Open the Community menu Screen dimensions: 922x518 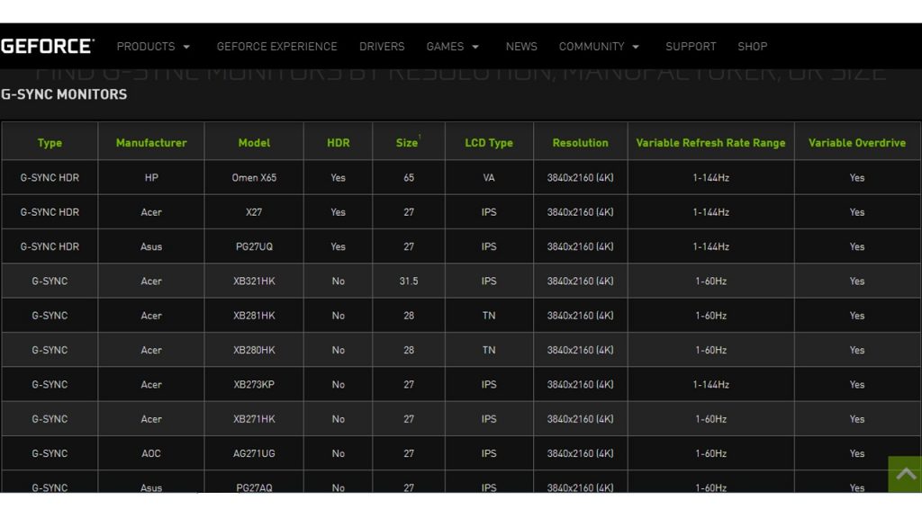tap(592, 47)
